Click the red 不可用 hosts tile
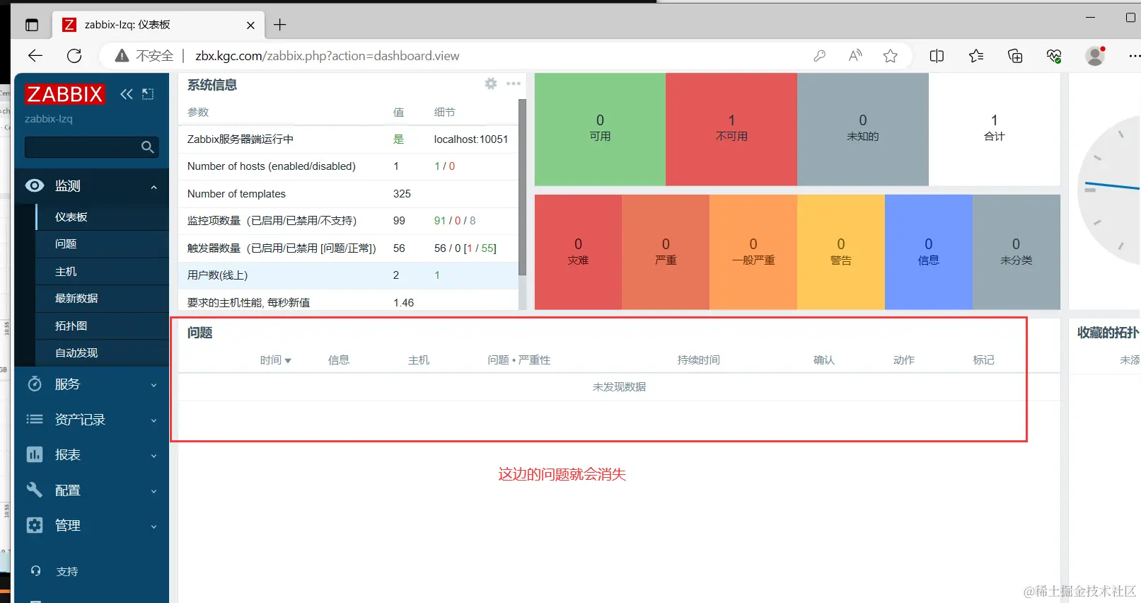 (731, 130)
